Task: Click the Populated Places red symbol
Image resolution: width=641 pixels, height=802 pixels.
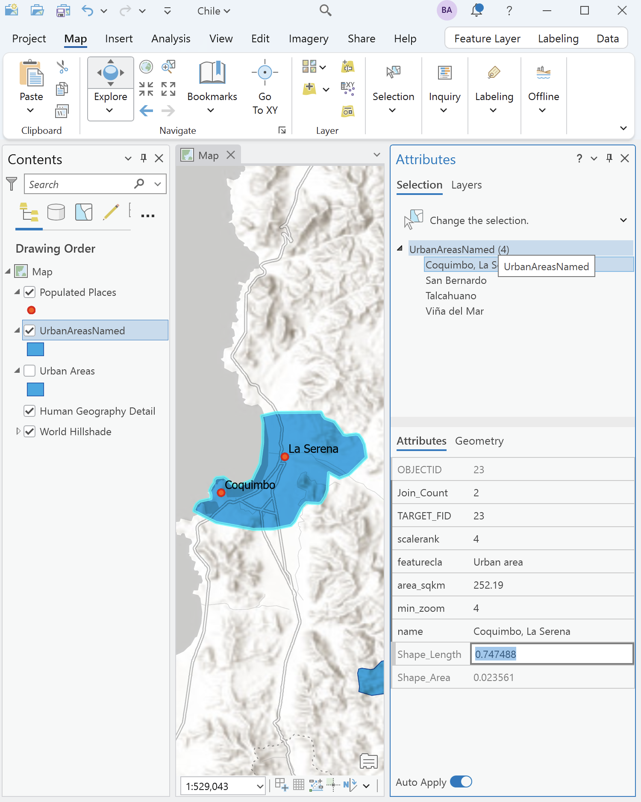Action: coord(31,310)
